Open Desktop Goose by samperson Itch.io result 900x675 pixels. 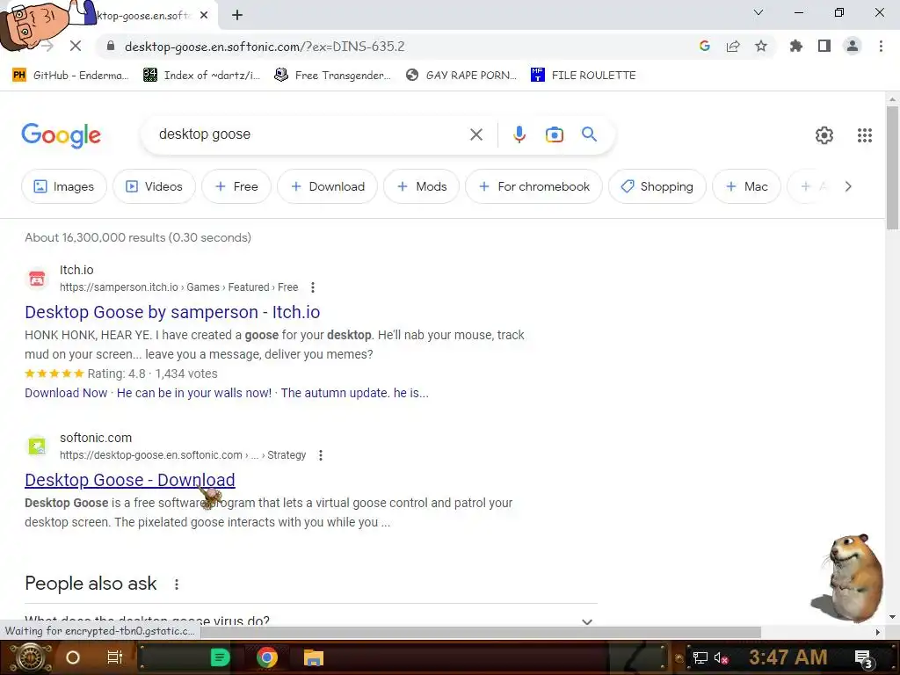click(x=172, y=312)
